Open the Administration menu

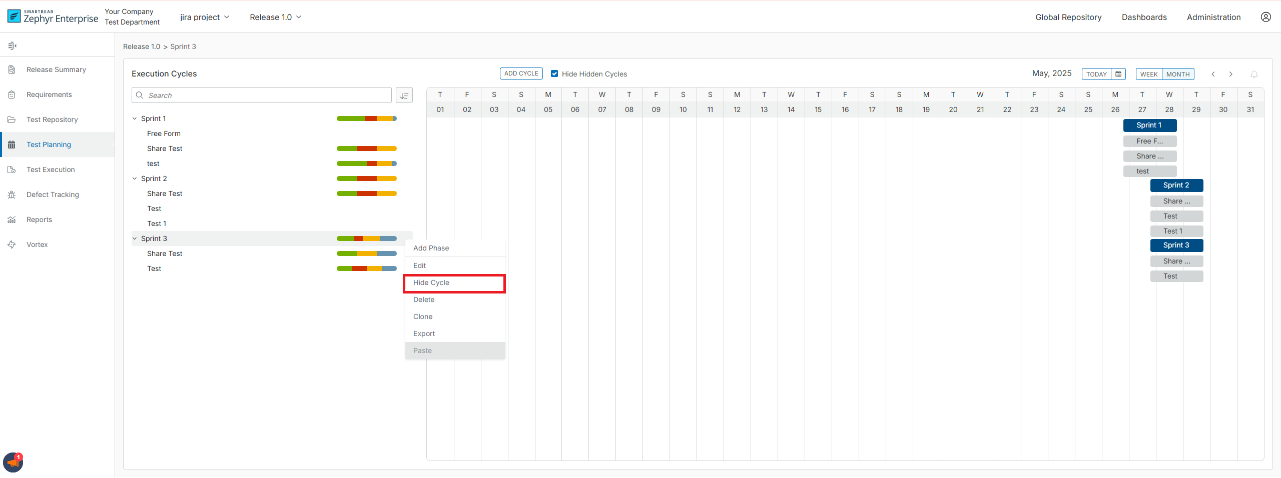(1213, 16)
